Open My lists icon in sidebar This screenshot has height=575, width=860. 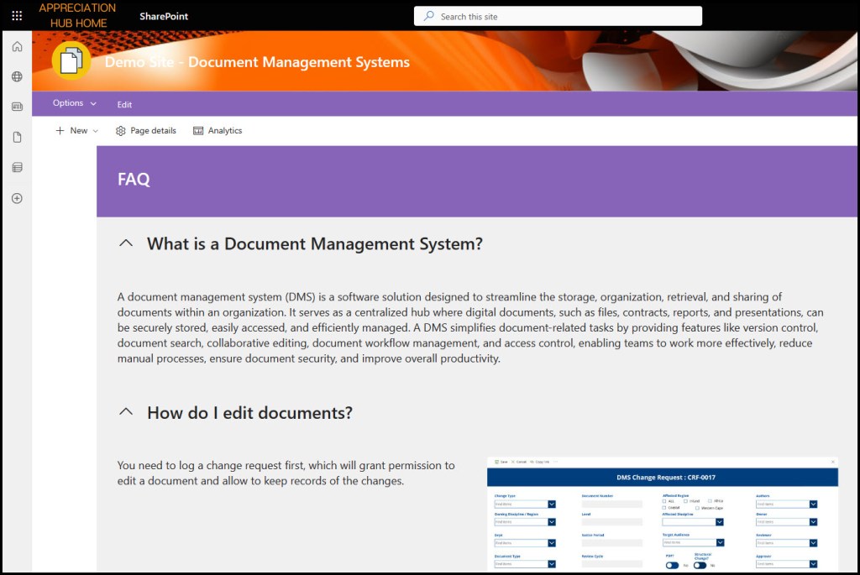click(17, 168)
